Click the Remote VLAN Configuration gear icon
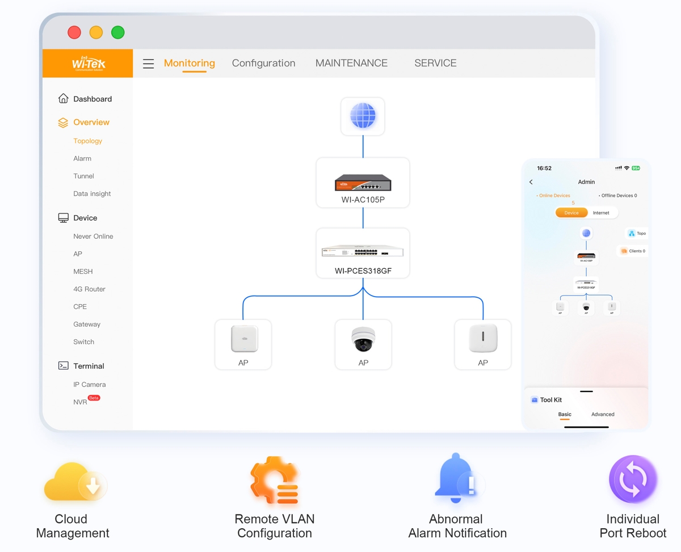Image resolution: width=681 pixels, height=552 pixels. click(275, 481)
